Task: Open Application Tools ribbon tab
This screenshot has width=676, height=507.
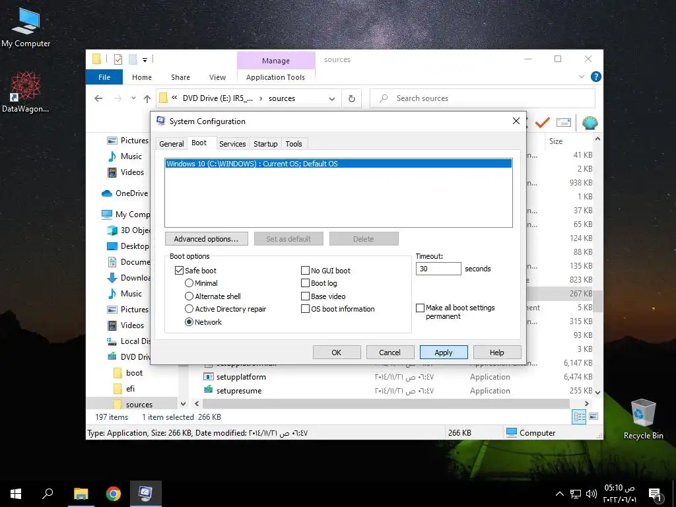Action: tap(275, 77)
